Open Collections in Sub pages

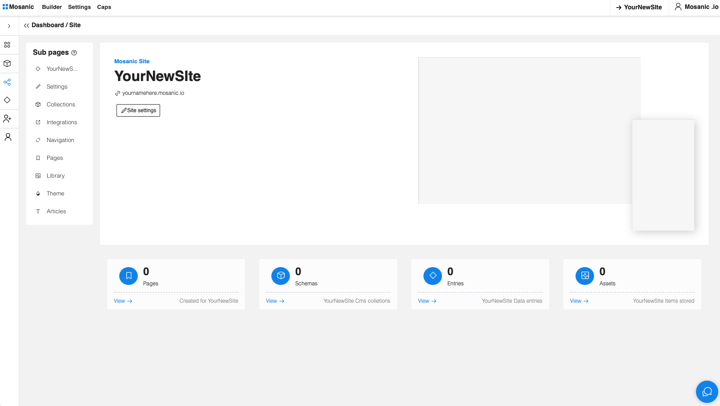pos(60,105)
